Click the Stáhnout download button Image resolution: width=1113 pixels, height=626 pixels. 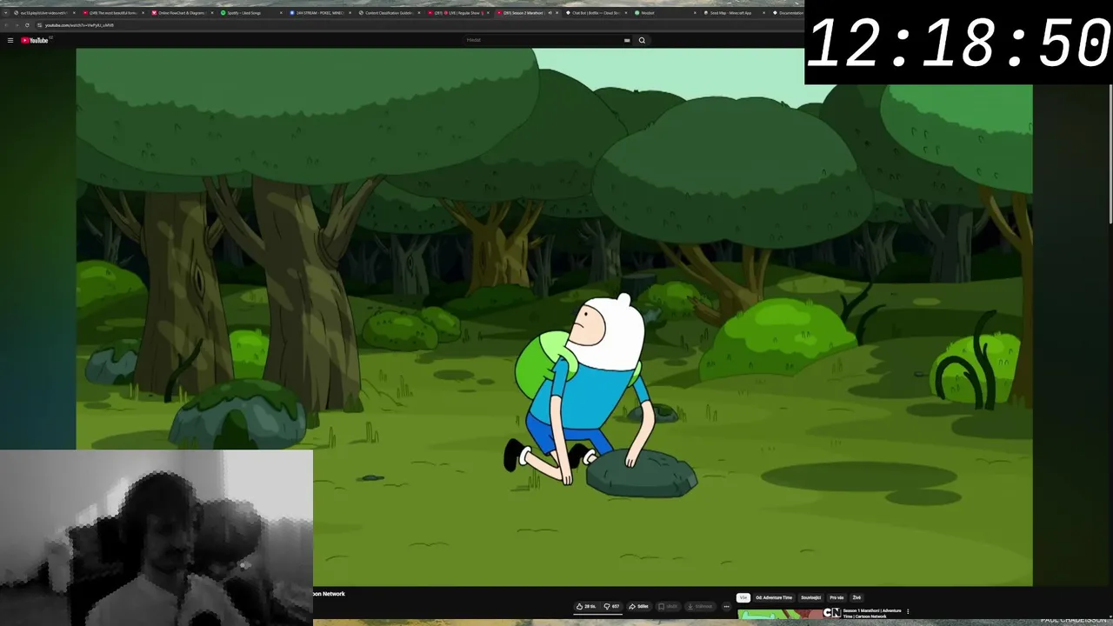pyautogui.click(x=700, y=606)
